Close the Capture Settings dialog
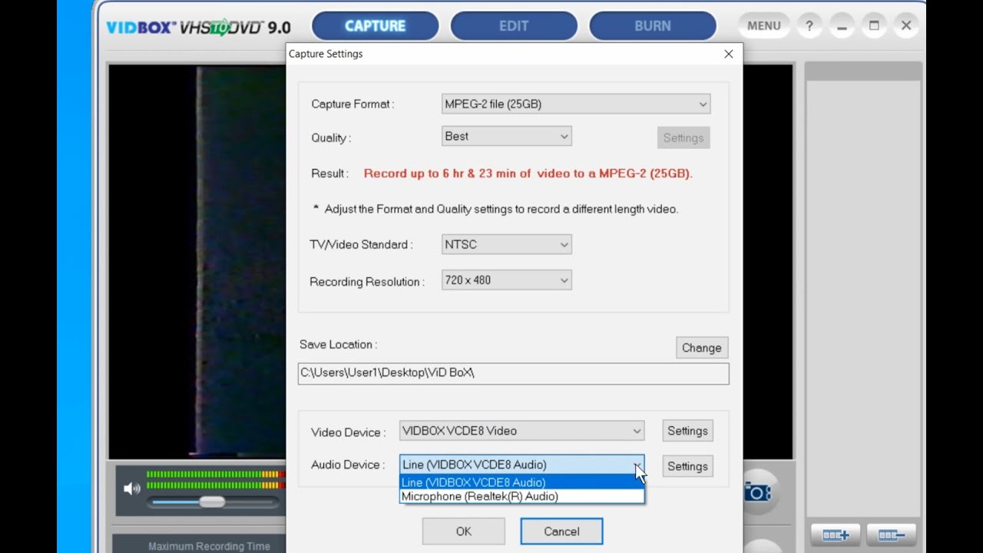Viewport: 983px width, 553px height. (x=728, y=54)
